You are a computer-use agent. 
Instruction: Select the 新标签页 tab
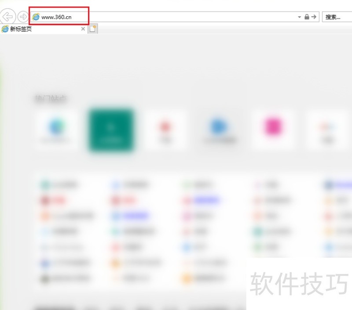click(x=44, y=29)
